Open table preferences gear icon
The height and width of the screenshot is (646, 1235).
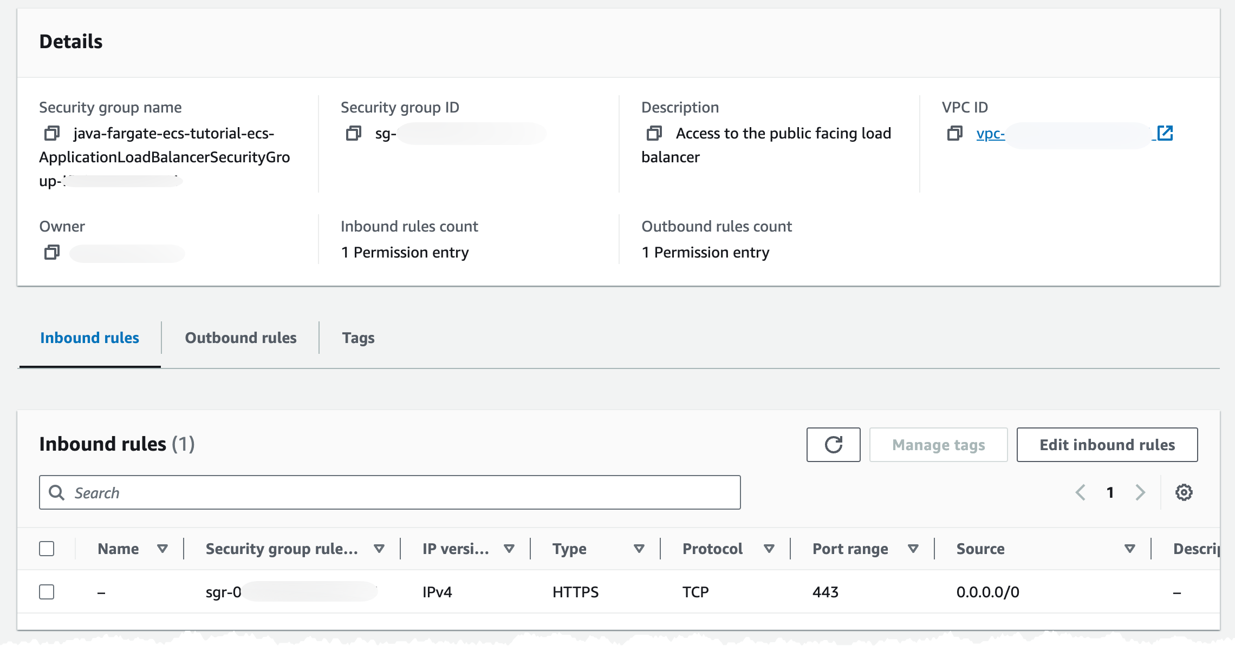tap(1184, 492)
